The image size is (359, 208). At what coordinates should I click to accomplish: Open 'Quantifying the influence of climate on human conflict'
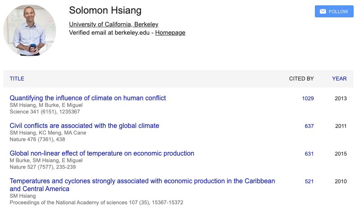click(x=88, y=98)
